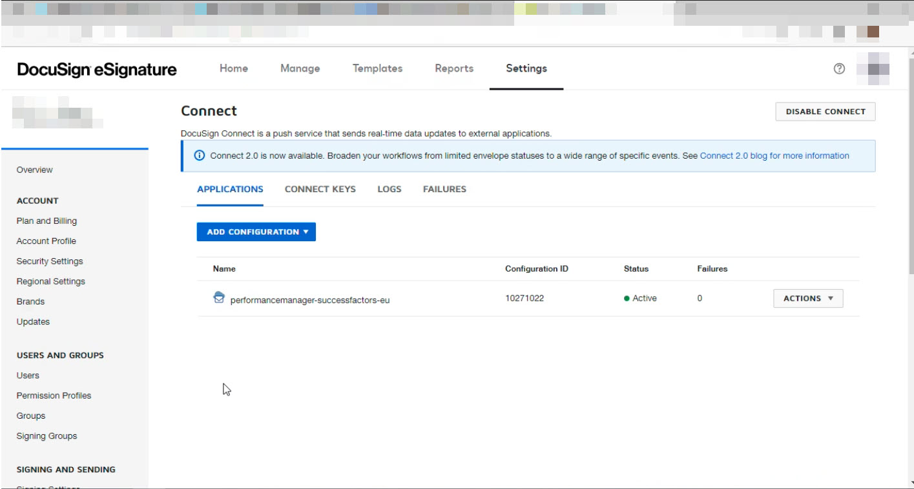Open the FAILURES tab

[444, 190]
